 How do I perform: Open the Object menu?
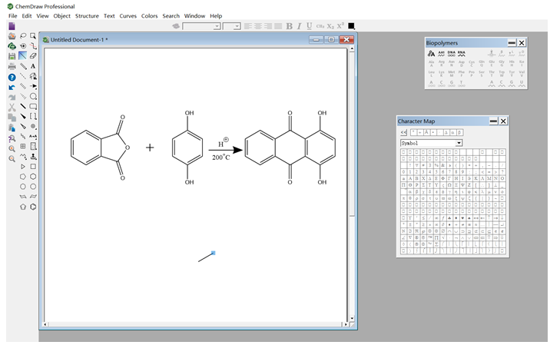coord(61,16)
